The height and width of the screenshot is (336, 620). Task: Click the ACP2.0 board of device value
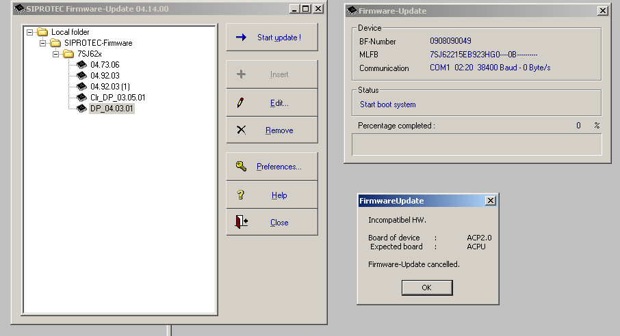pyautogui.click(x=479, y=238)
